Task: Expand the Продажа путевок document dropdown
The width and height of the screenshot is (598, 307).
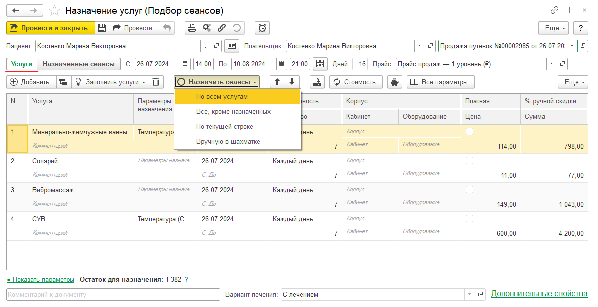Action: coord(572,46)
